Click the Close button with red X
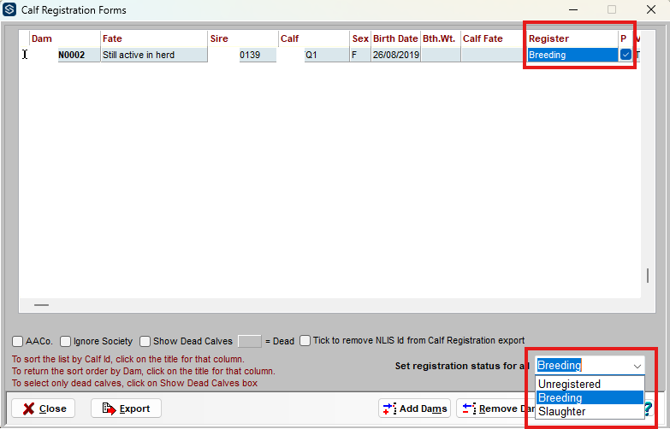Image resolution: width=670 pixels, height=429 pixels. click(44, 408)
